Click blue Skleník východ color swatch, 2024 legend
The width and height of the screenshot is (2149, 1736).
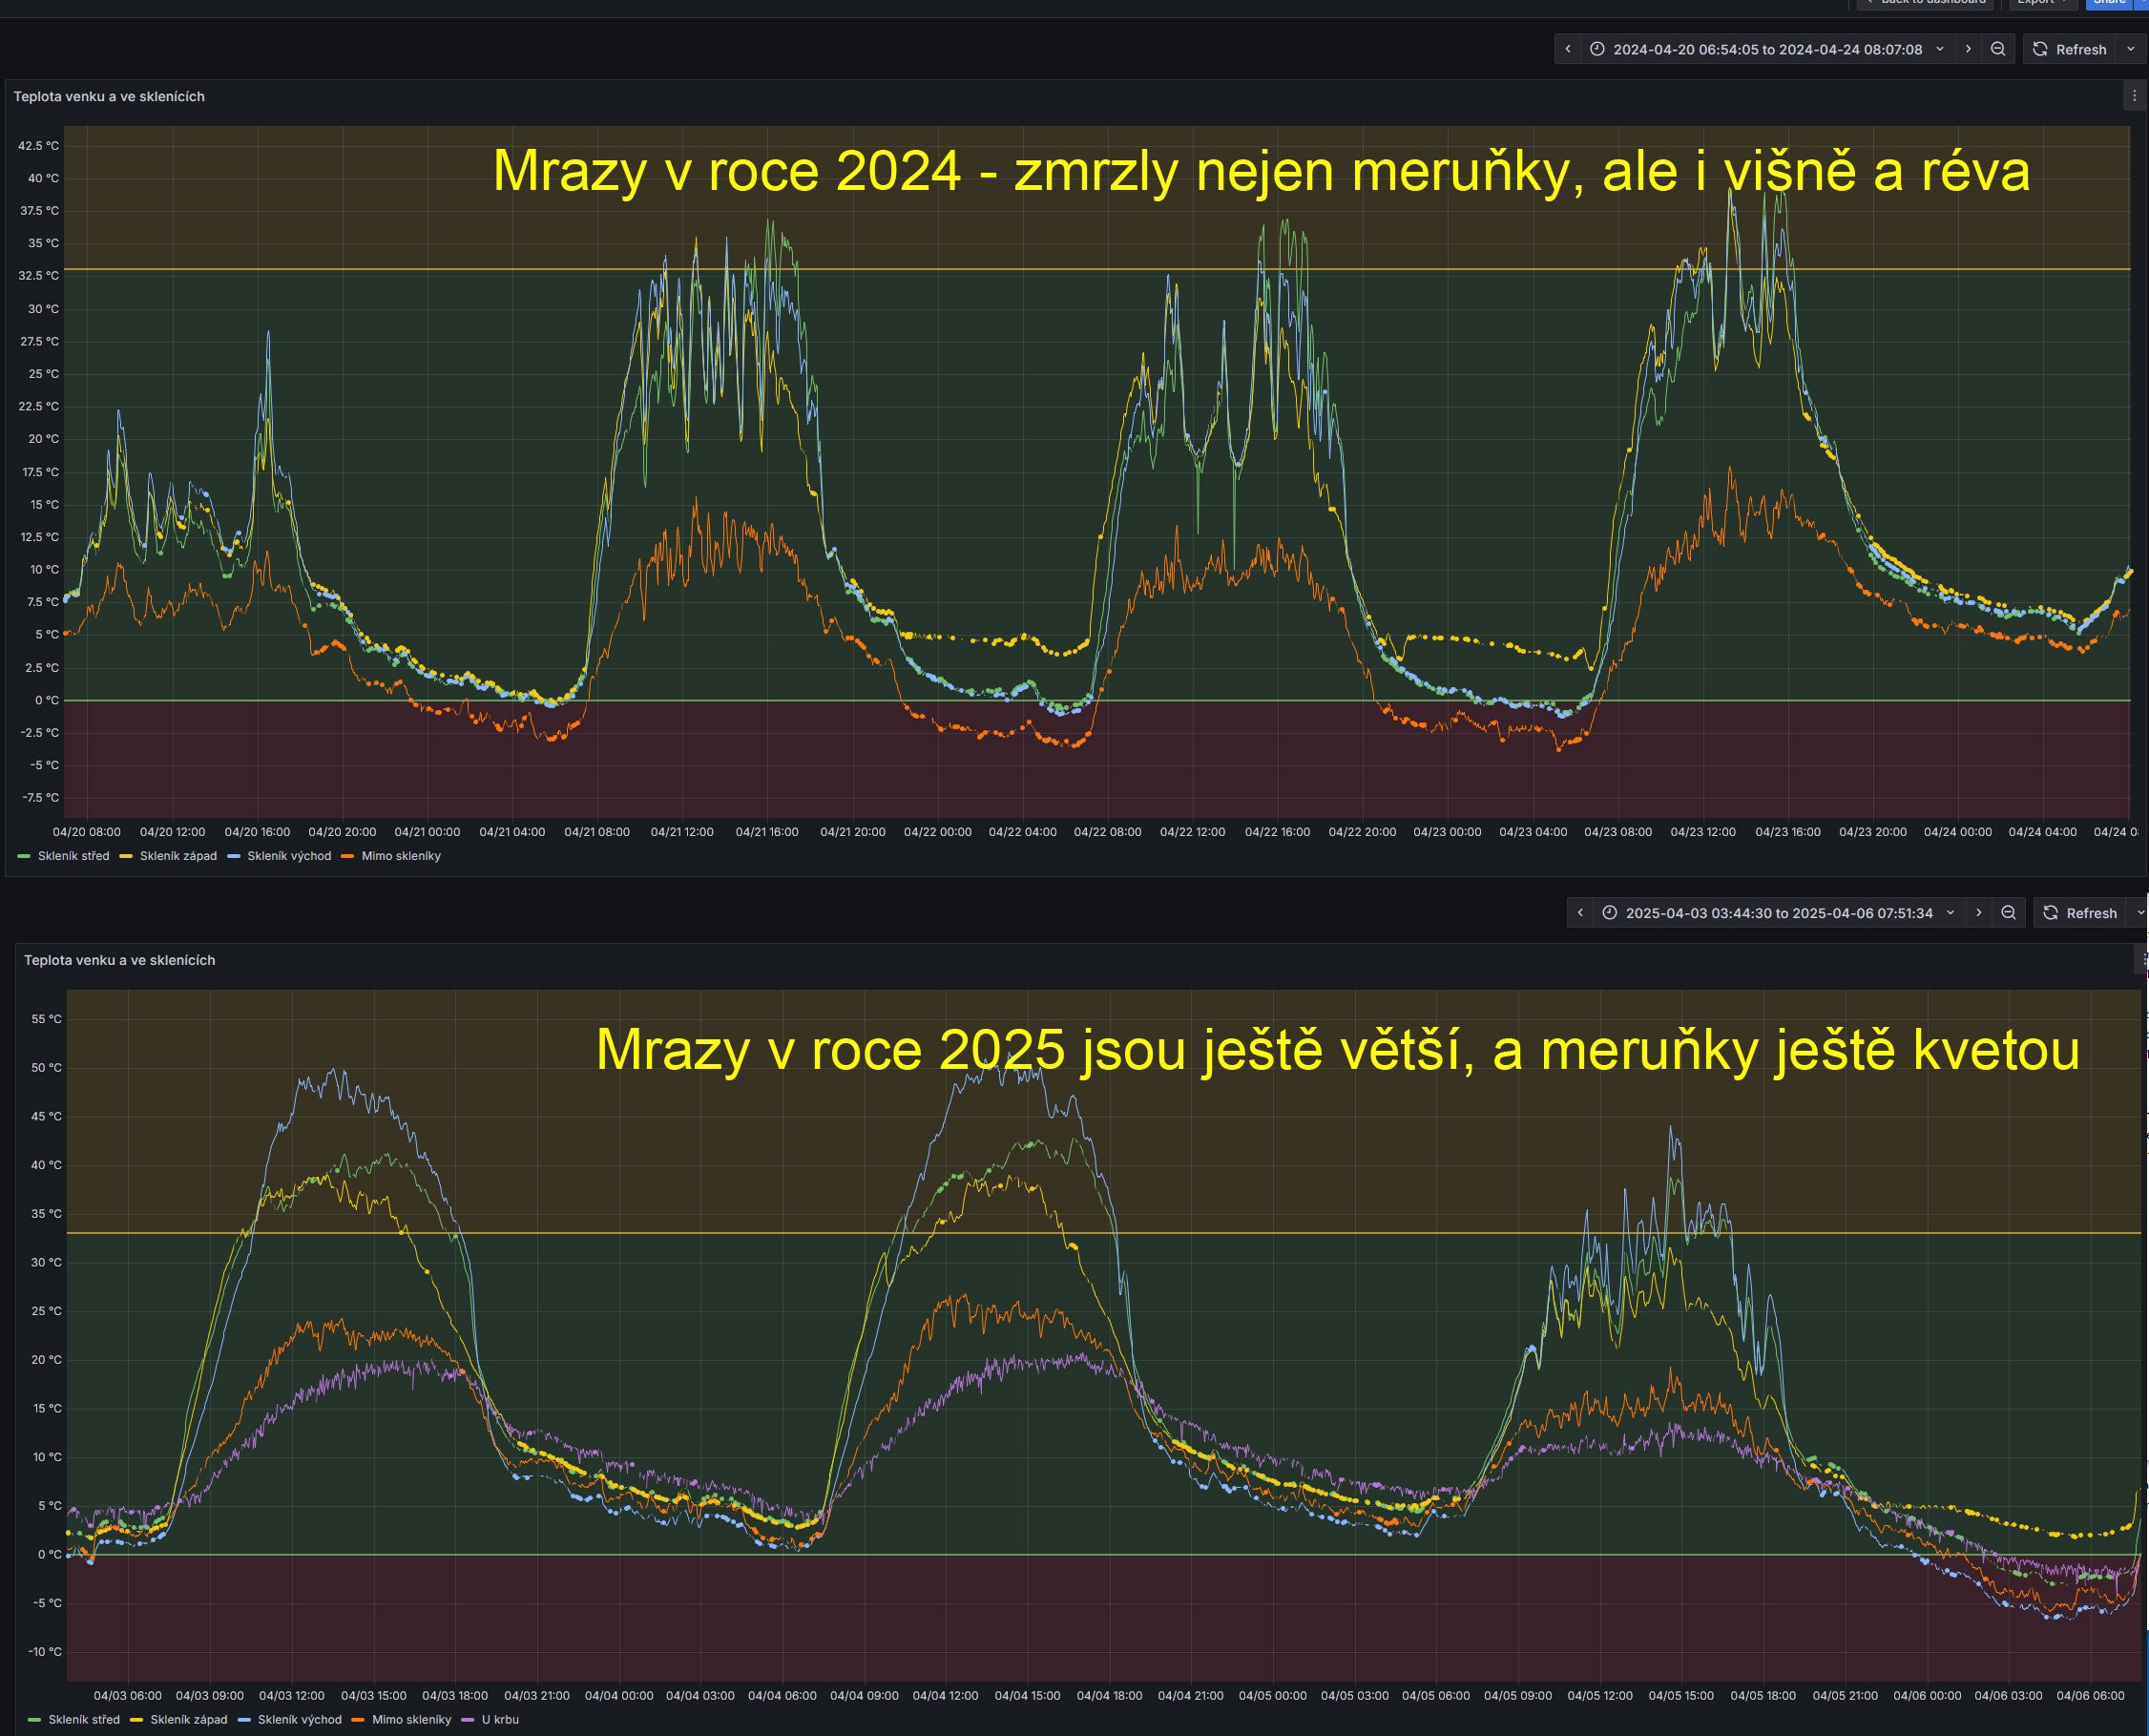234,856
